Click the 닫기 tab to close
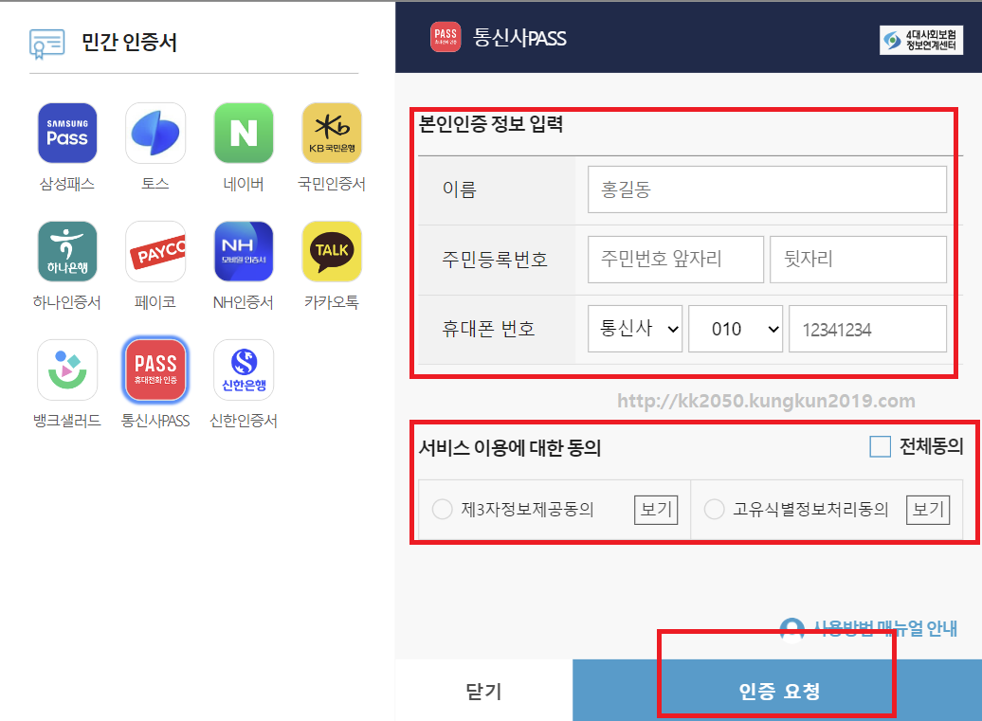This screenshot has height=721, width=982. click(483, 691)
